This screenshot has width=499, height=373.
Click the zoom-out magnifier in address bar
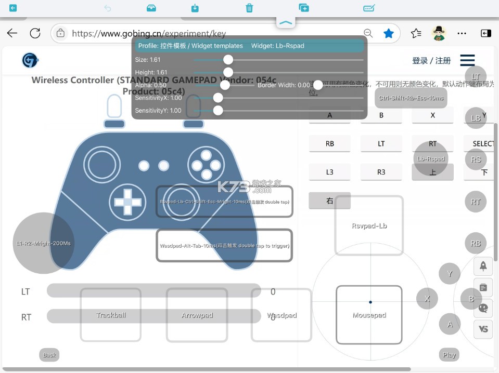(368, 33)
